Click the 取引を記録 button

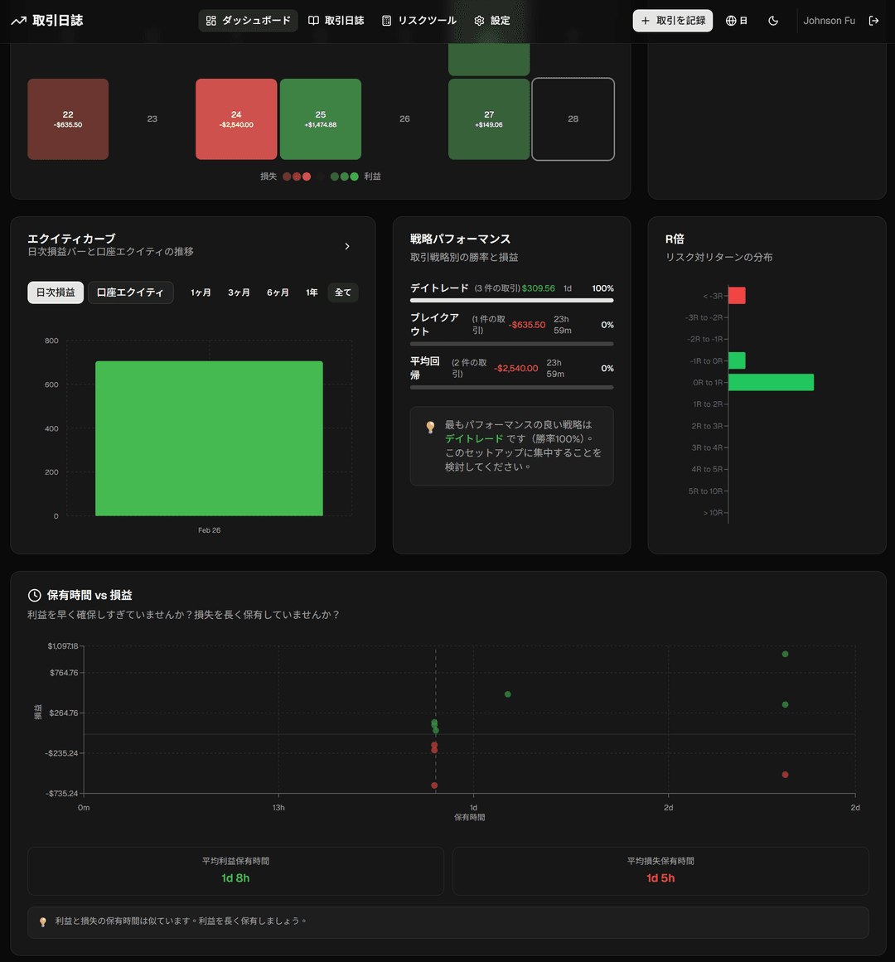pos(672,20)
